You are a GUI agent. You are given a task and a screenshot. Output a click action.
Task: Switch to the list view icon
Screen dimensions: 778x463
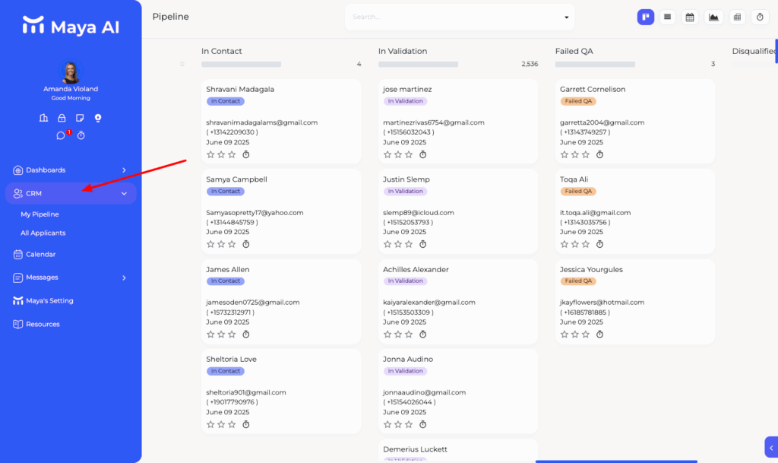(667, 17)
